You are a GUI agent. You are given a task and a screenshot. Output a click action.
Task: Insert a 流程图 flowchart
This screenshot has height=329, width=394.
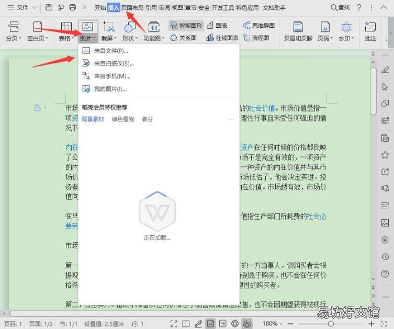coord(256,38)
